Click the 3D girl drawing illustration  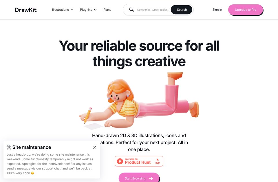tap(139, 100)
